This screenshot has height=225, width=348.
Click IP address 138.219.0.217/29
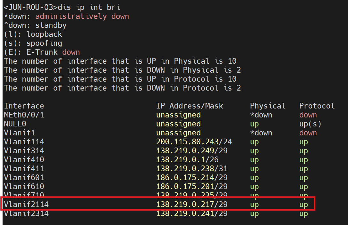(192, 204)
